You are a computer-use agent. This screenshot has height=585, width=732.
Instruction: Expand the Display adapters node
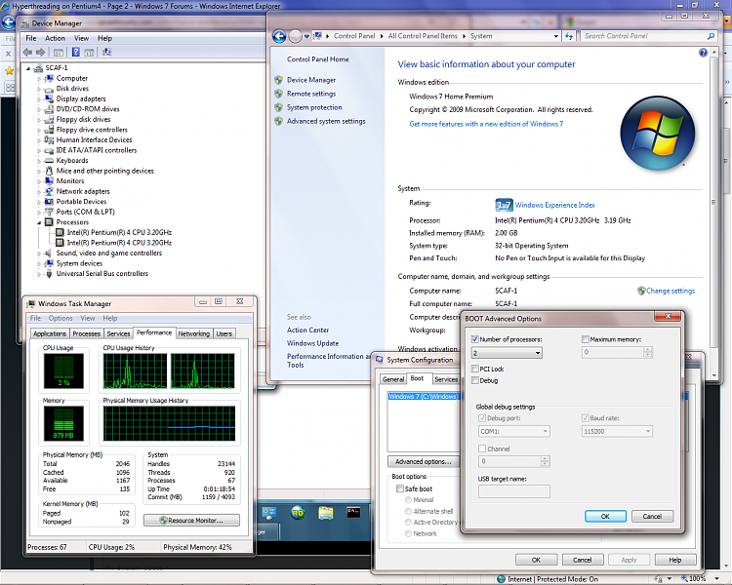pyautogui.click(x=39, y=98)
